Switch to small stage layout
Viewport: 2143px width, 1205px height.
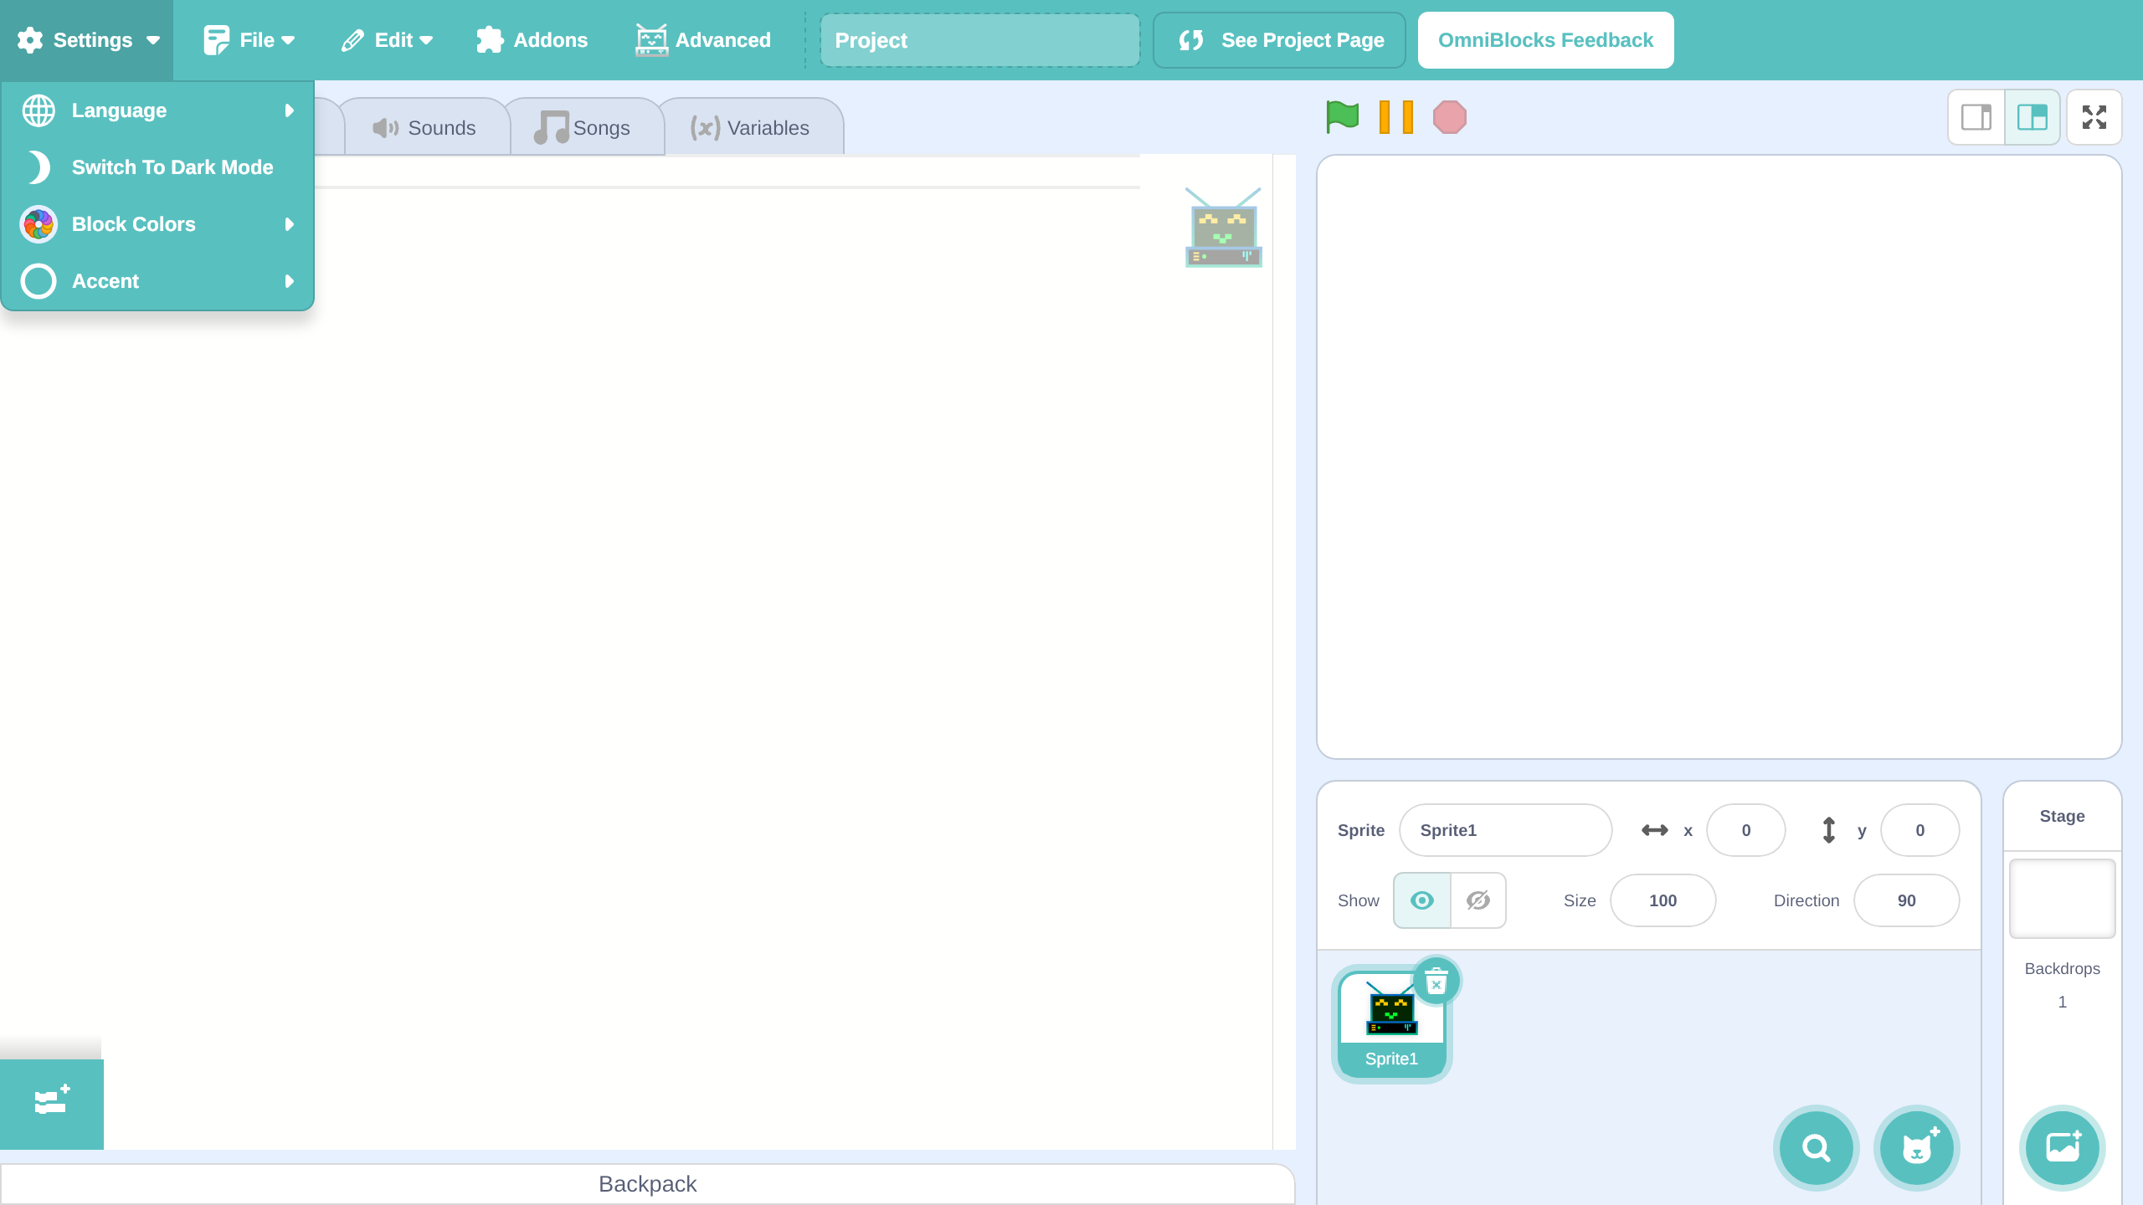[1976, 117]
